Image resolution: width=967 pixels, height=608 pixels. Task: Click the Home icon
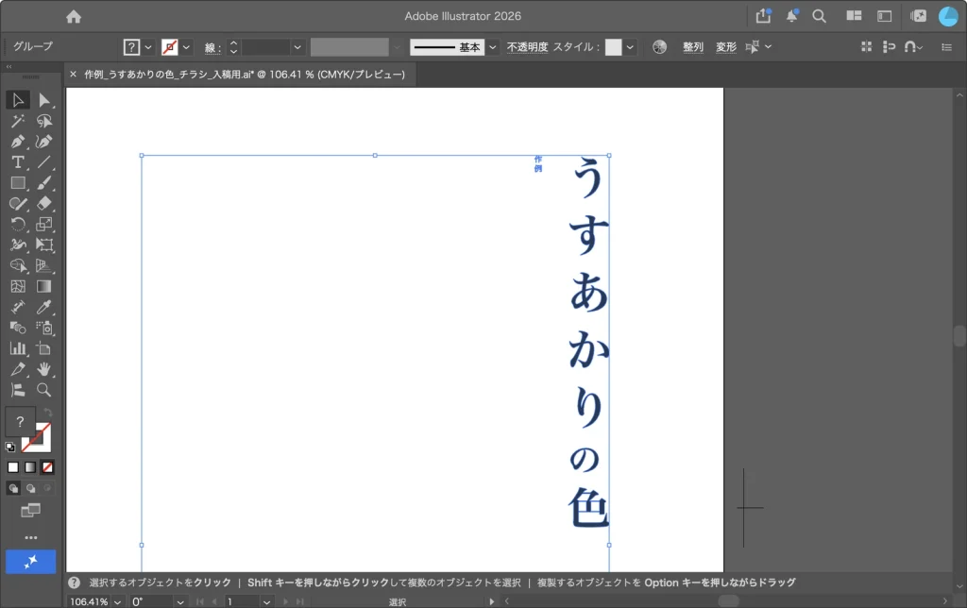(x=74, y=17)
